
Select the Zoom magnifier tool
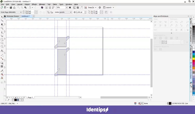tap(2, 28)
